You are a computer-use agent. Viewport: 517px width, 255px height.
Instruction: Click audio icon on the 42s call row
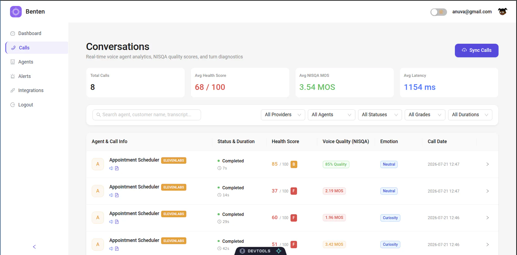point(111,249)
